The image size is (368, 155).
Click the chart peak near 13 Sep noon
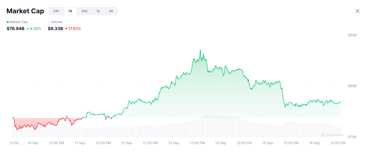pos(200,50)
